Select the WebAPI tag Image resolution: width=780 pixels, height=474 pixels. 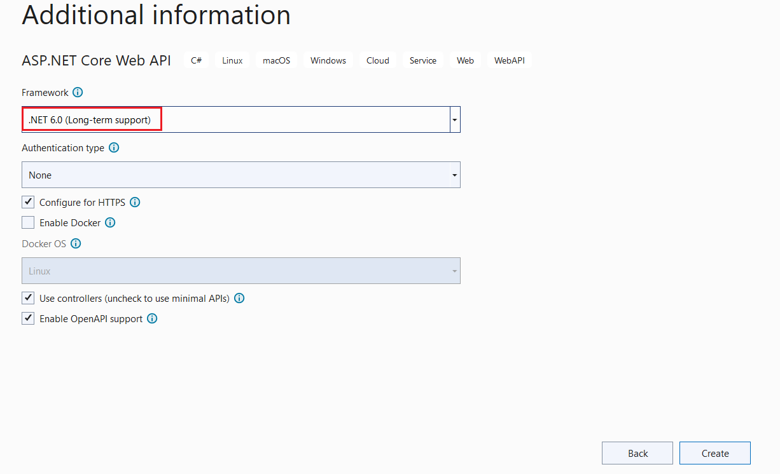point(509,60)
